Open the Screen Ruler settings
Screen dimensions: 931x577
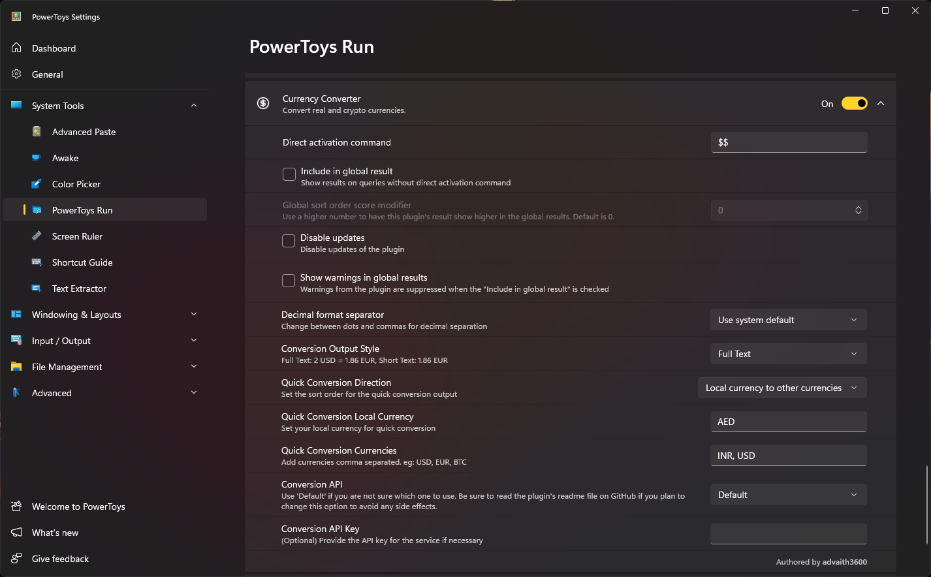click(x=105, y=236)
